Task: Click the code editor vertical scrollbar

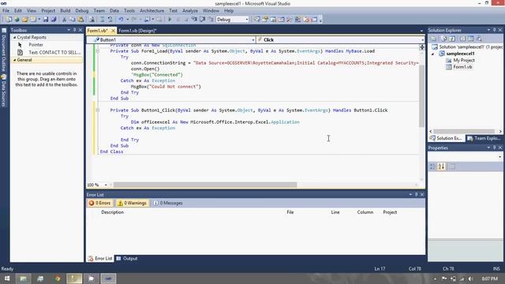Action: [421, 96]
